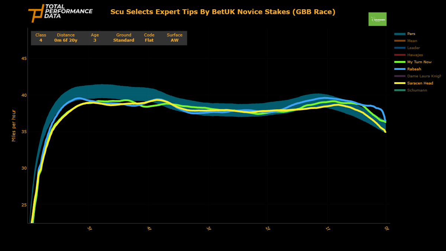Disable Saracen Head in the legend
The height and width of the screenshot is (251, 446).
(x=420, y=83)
